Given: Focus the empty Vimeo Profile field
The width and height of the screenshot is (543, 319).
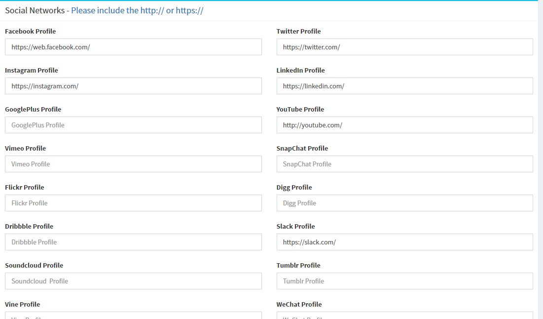Looking at the screenshot, I should pos(133,164).
